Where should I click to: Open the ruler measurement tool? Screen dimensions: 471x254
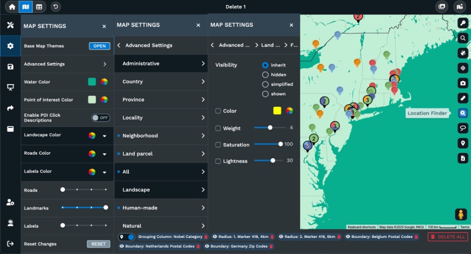click(463, 98)
